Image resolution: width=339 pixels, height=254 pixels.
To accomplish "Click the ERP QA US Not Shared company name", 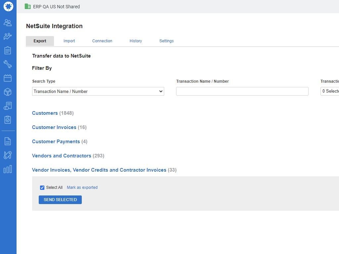I will [56, 7].
